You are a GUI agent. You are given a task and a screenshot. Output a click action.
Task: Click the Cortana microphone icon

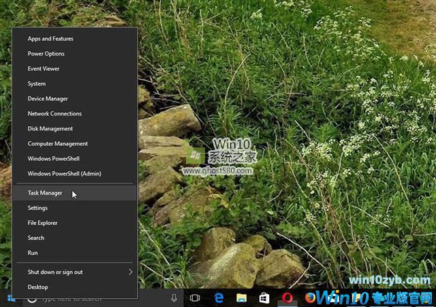click(174, 298)
